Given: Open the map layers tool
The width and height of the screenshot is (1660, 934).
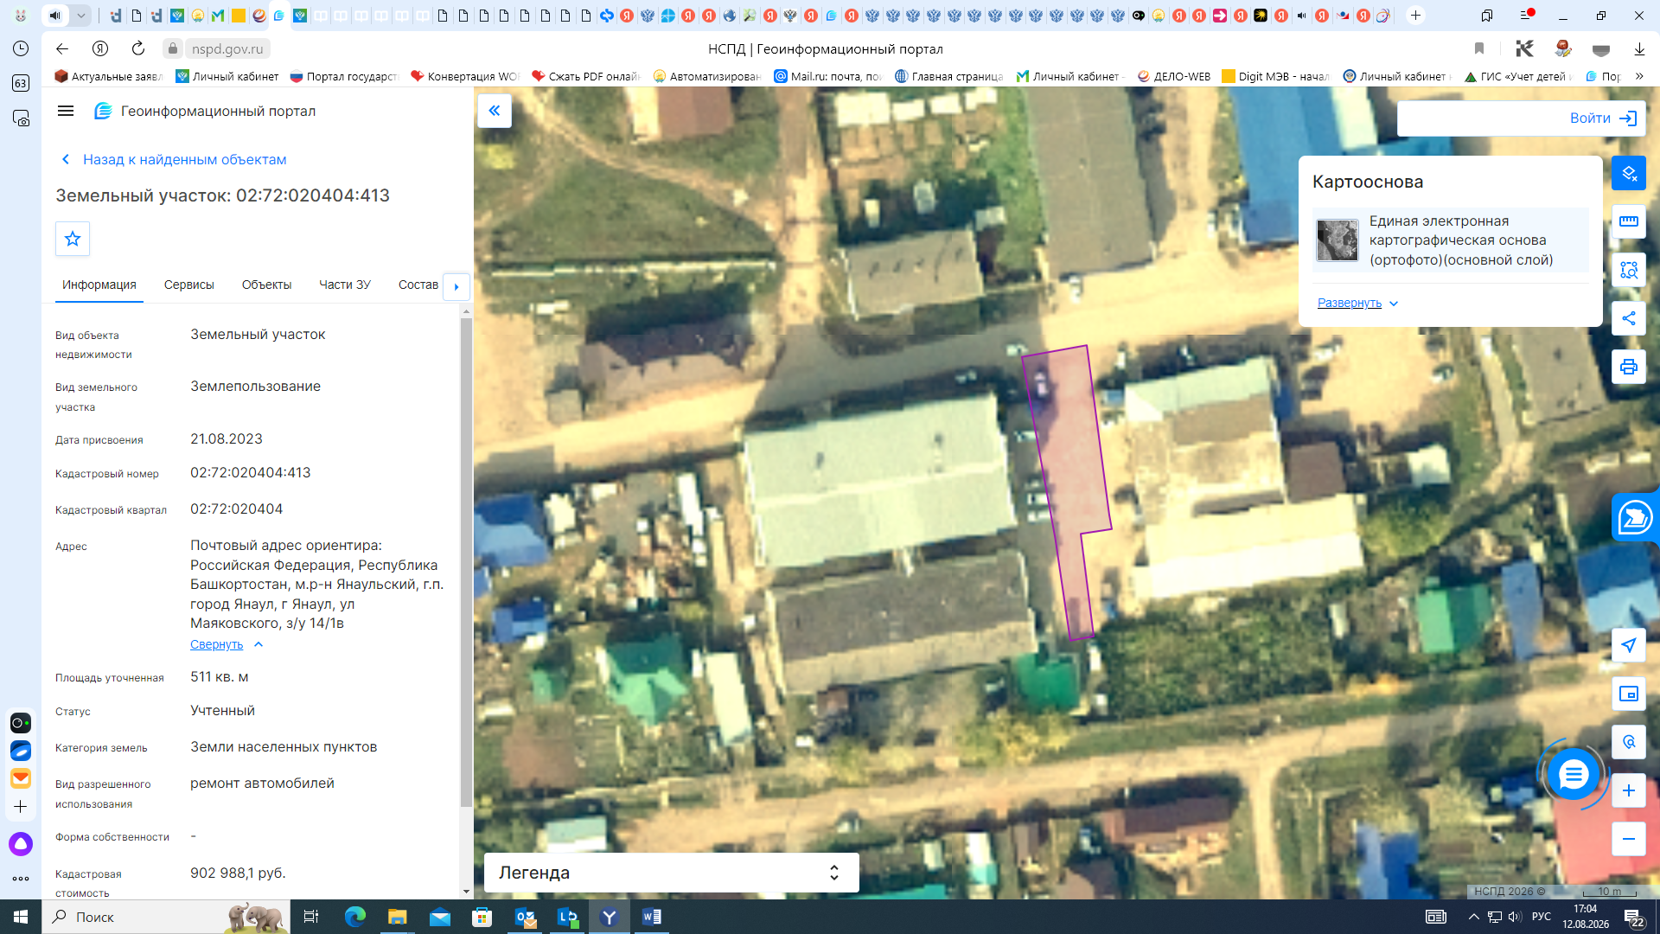Looking at the screenshot, I should (x=1629, y=173).
